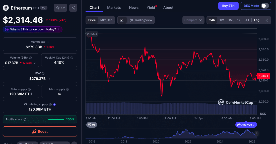The image size is (276, 144).
Task: Open the Compare dropdown
Action: tap(193, 20)
